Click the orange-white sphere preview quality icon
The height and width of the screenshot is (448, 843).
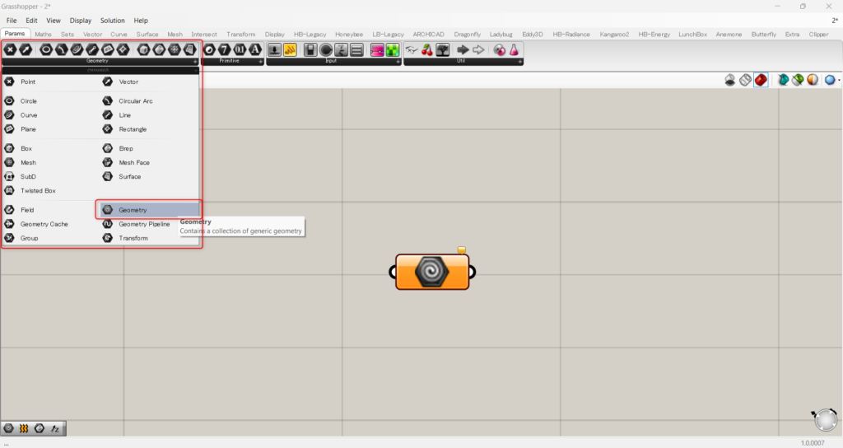click(812, 80)
